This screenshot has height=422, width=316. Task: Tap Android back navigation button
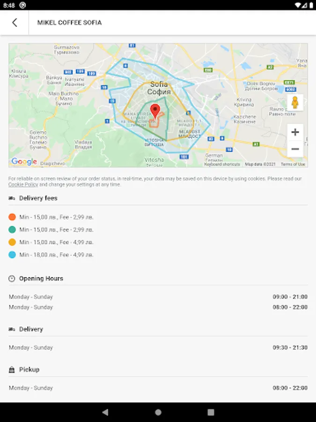click(x=105, y=412)
